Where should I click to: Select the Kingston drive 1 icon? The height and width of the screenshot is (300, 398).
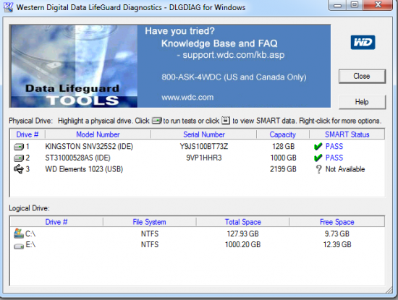(x=19, y=147)
